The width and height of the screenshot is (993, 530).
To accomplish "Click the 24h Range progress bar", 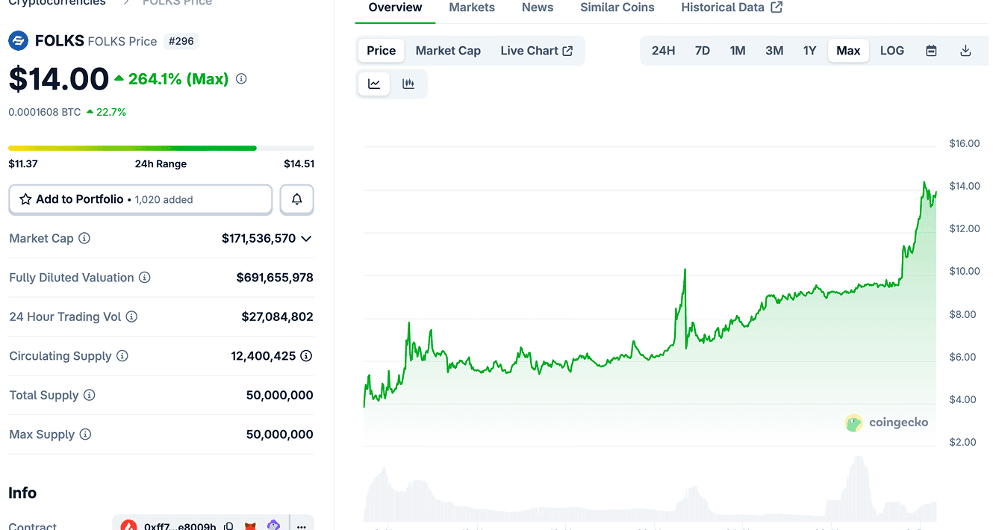I will 161,149.
